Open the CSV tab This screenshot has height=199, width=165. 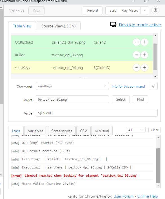tap(83, 131)
